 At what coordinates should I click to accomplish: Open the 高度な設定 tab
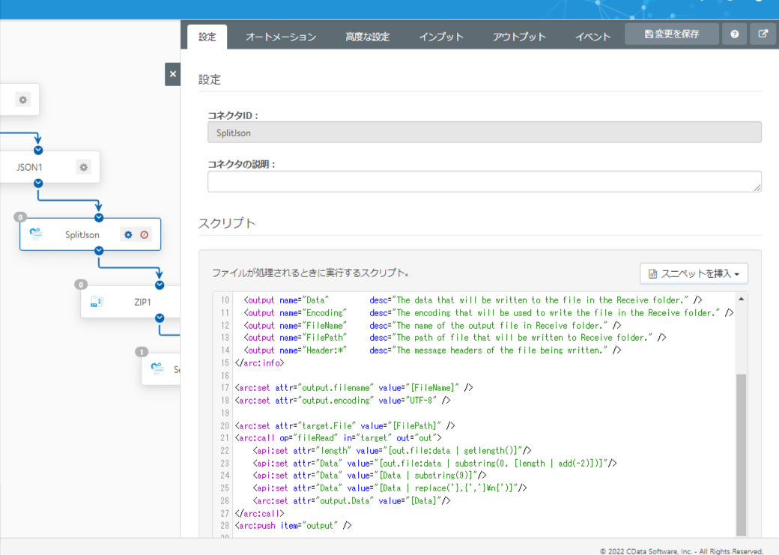point(367,37)
